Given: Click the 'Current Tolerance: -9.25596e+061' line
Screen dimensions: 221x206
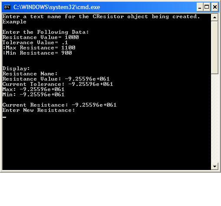Looking at the screenshot, I should (58, 84).
